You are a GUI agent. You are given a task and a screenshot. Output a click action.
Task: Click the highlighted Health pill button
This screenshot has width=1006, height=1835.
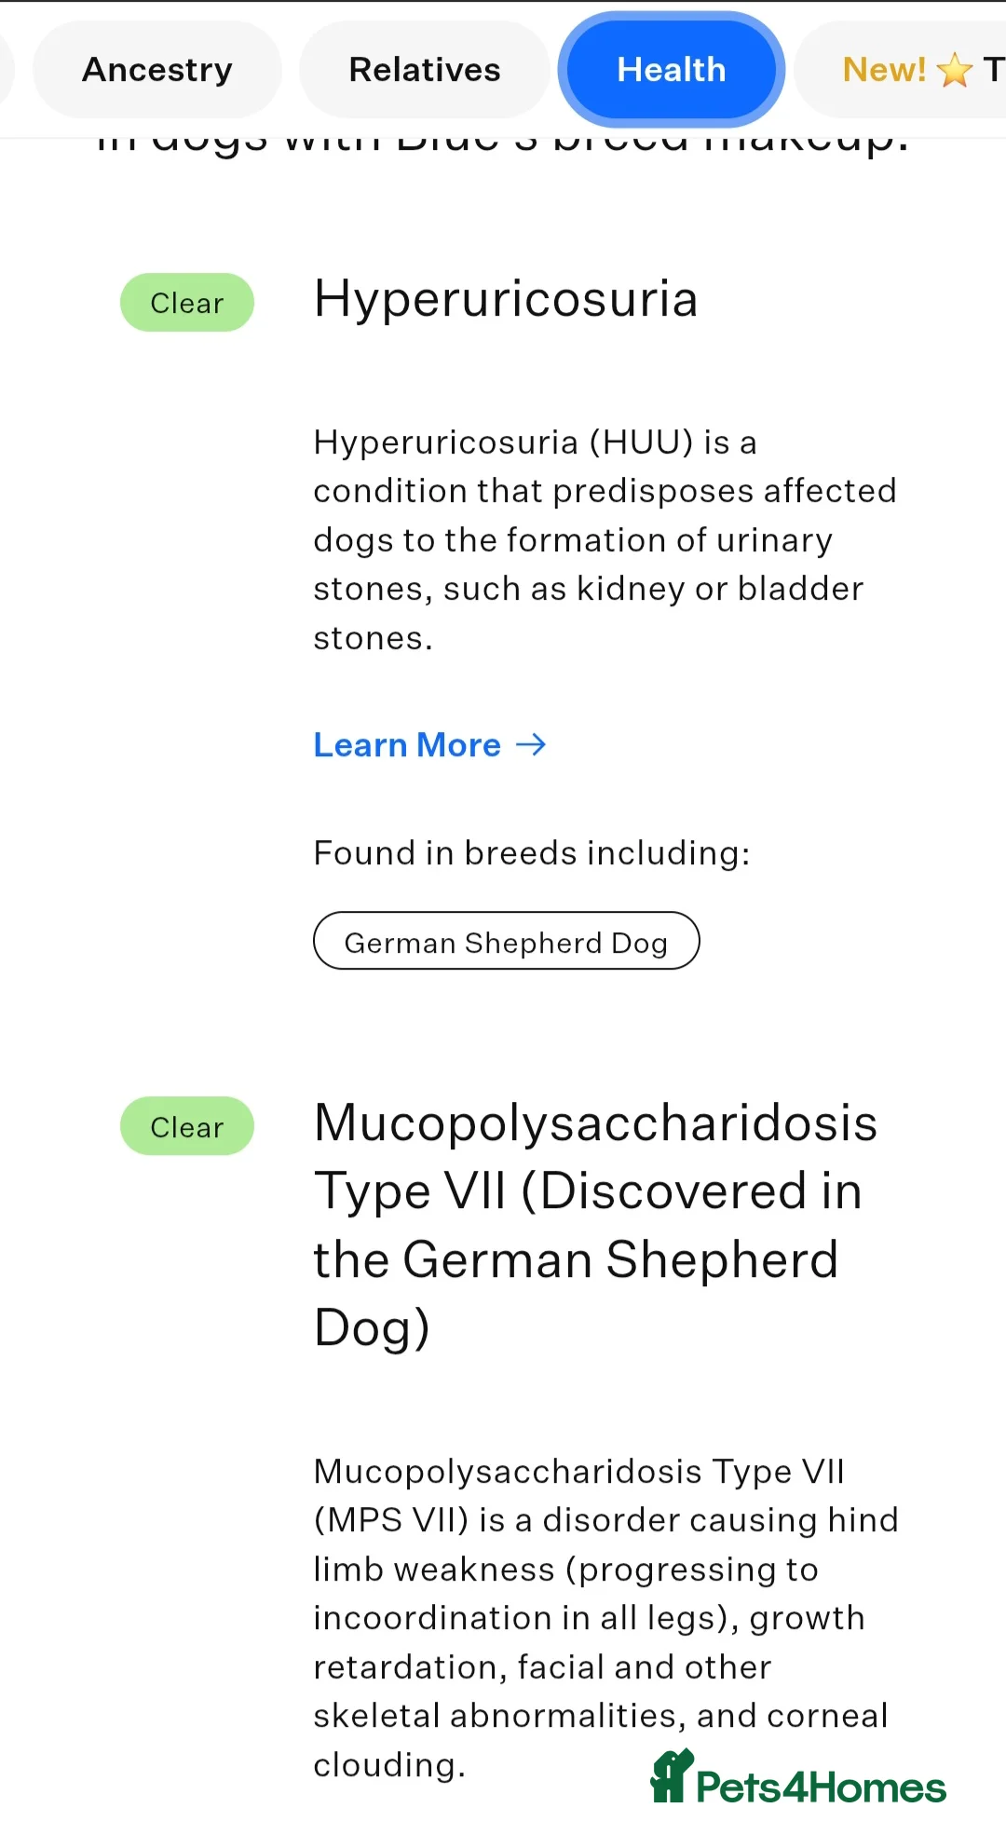pyautogui.click(x=670, y=69)
